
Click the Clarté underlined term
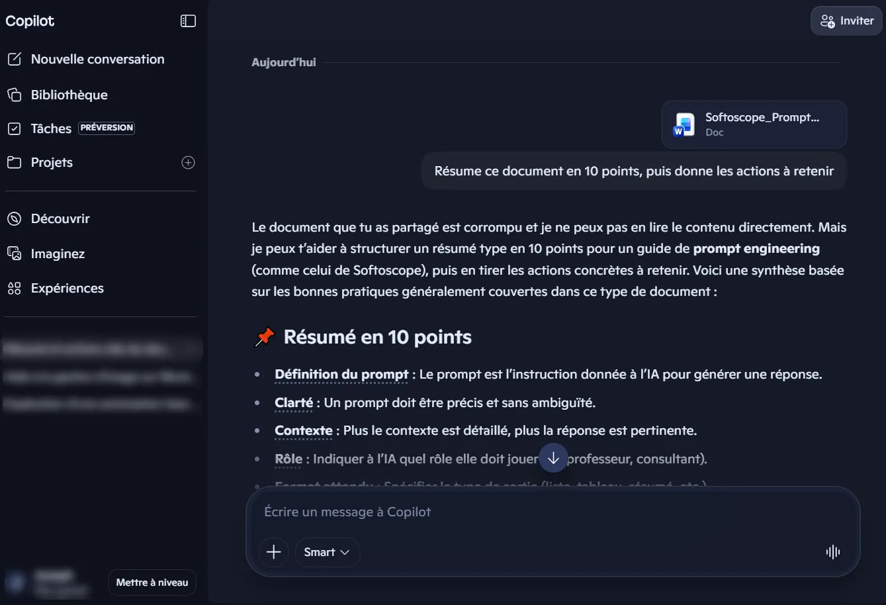coord(294,402)
